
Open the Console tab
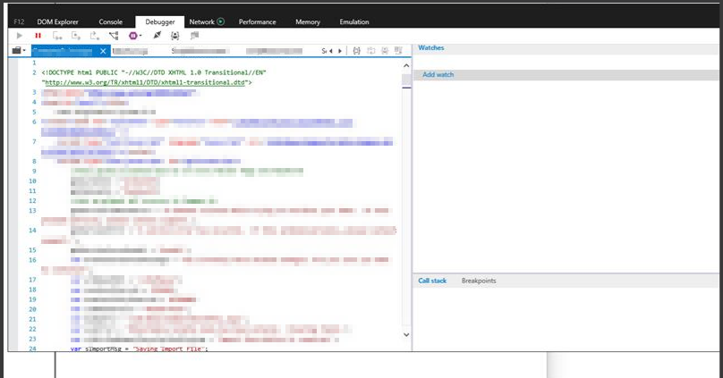pos(111,21)
